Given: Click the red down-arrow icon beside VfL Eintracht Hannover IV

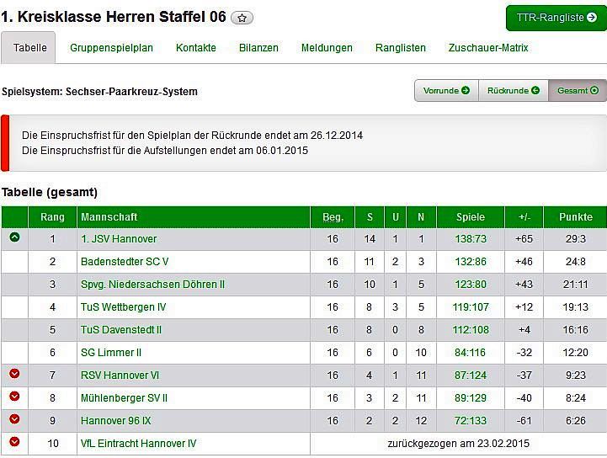Looking at the screenshot, I should [x=14, y=442].
